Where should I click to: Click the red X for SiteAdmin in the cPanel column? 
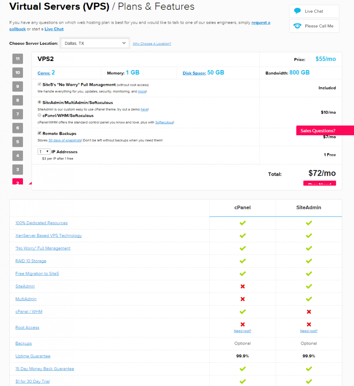tap(242, 286)
